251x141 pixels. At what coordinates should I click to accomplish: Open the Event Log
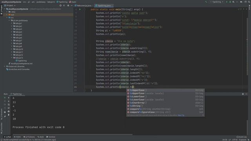(242, 137)
